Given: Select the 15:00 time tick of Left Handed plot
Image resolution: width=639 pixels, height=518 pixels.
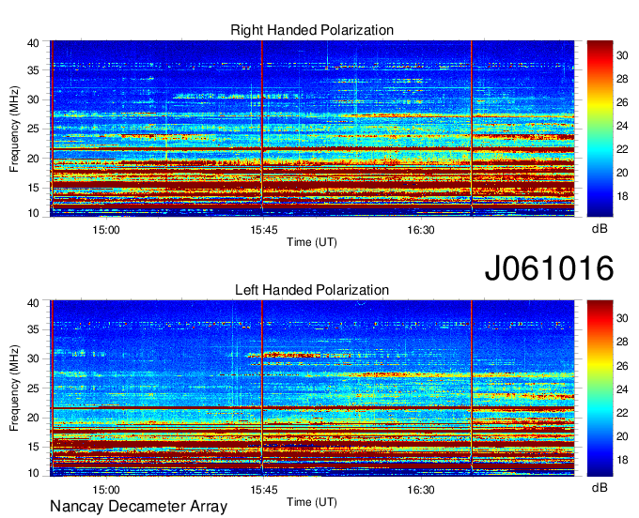Looking at the screenshot, I should [x=106, y=489].
